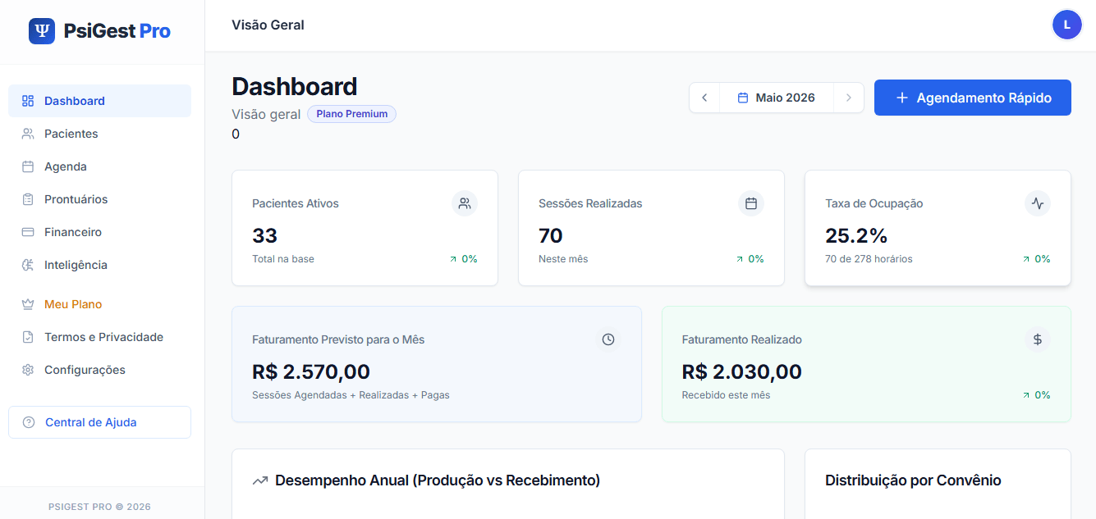
Task: Click the text Recebido este mês
Action: click(726, 395)
